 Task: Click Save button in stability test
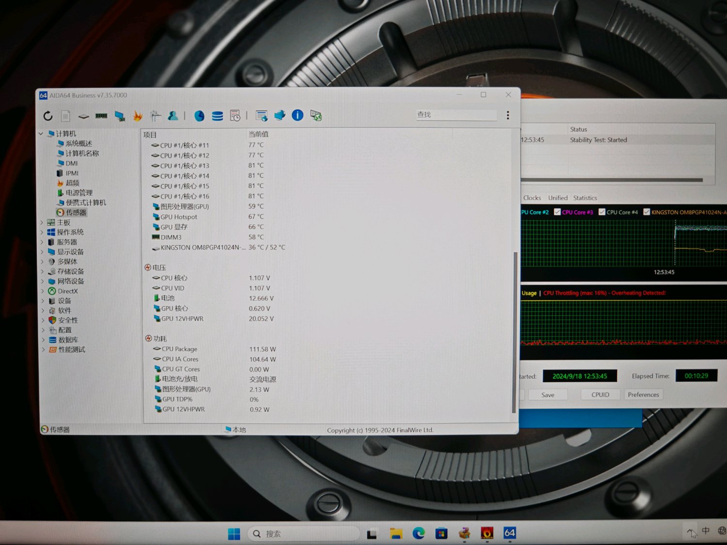(548, 395)
